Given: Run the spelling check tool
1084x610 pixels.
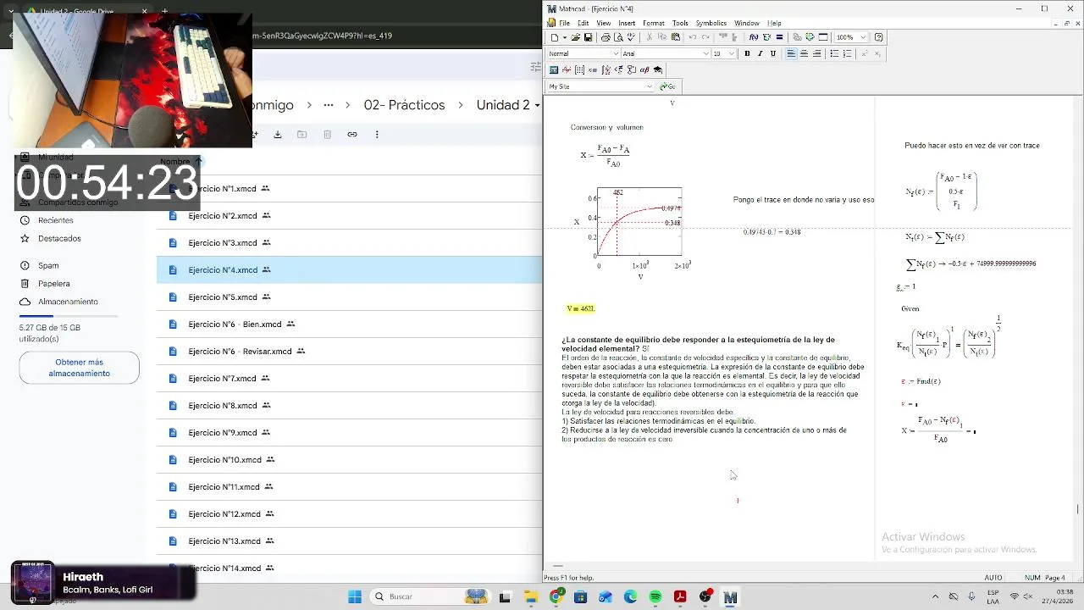Looking at the screenshot, I should [x=631, y=37].
